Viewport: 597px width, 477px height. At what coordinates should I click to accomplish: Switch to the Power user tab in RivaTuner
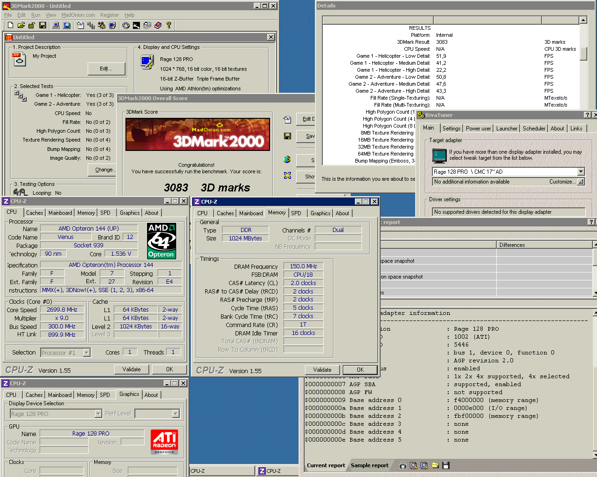coord(479,129)
